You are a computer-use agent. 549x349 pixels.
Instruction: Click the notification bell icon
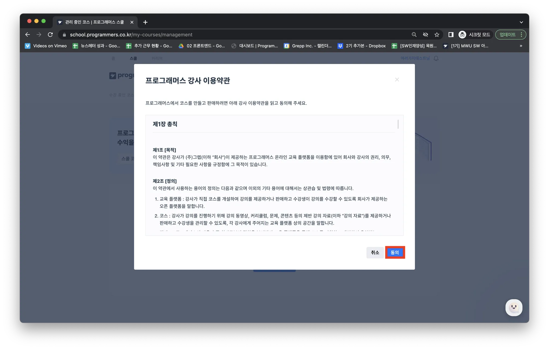coord(436,58)
